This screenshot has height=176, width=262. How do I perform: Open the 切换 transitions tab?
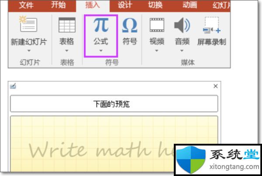[x=155, y=5]
